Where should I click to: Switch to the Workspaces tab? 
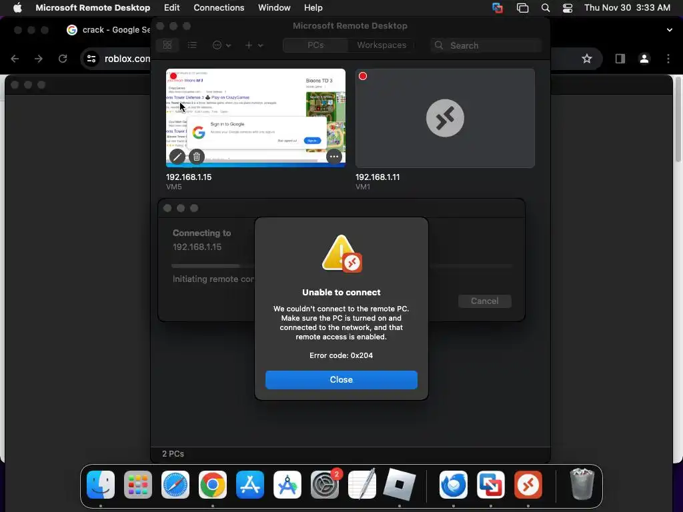(x=381, y=45)
